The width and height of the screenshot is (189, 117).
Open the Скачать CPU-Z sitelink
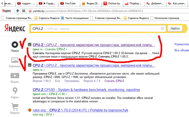coord(114,81)
